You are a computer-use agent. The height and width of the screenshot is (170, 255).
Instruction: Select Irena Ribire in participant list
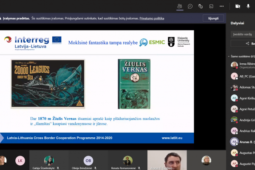point(243,65)
